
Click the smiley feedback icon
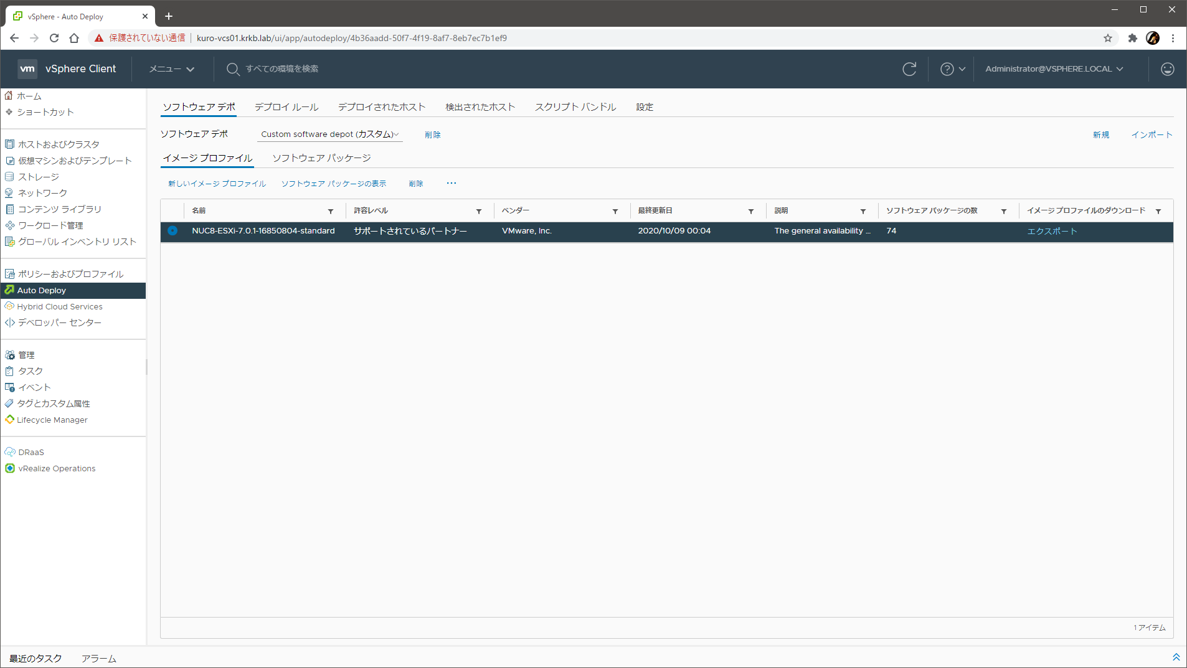point(1167,69)
